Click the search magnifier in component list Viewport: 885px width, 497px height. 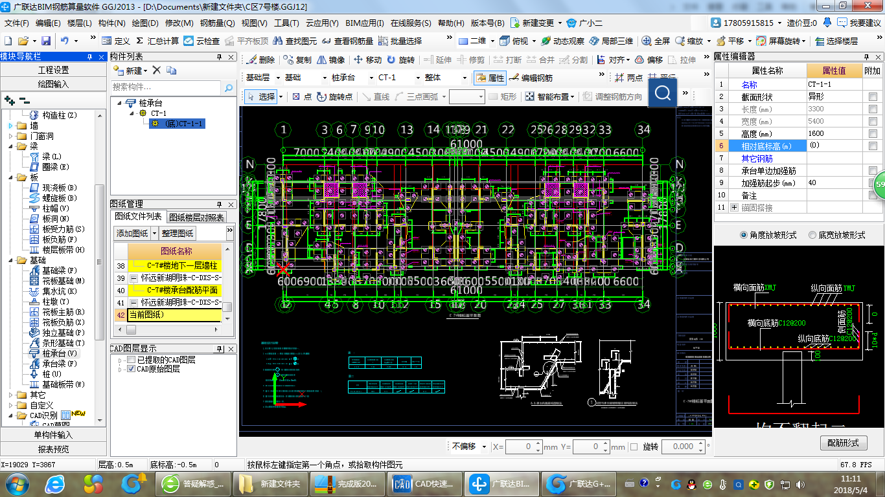[x=229, y=87]
